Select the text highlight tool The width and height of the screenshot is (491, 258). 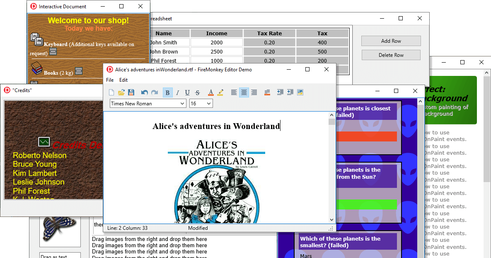[x=220, y=92]
